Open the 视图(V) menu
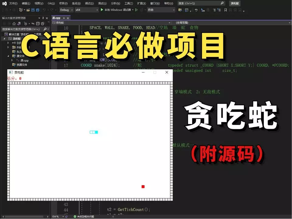Screen dimensions: 292x219 (39, 3)
